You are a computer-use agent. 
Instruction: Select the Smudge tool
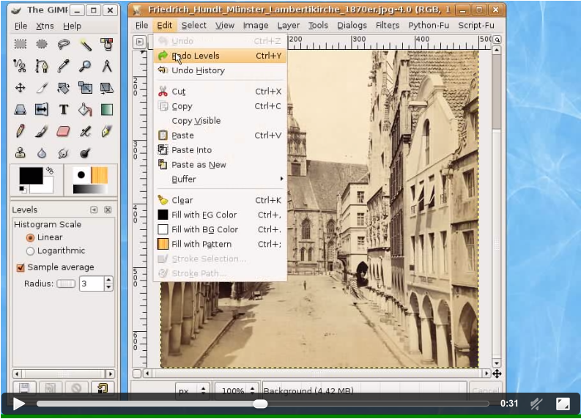coord(63,152)
